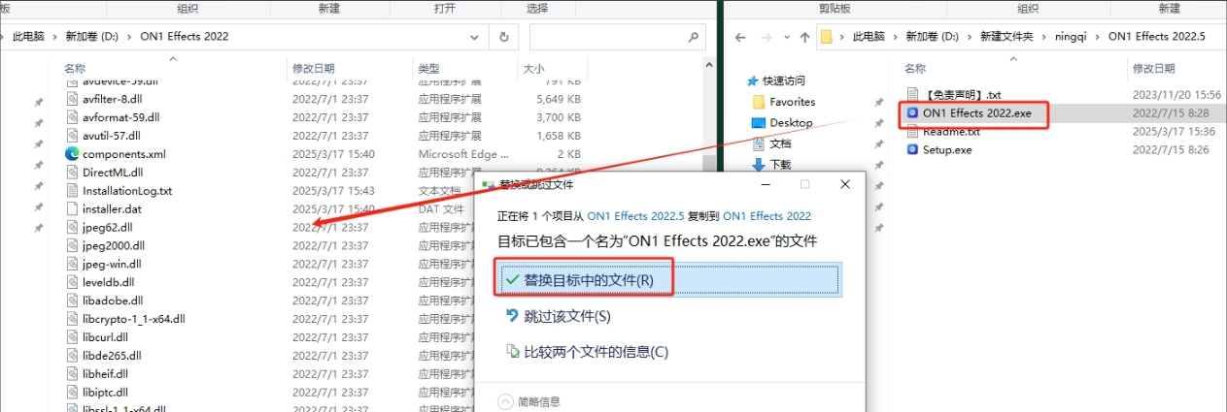This screenshot has height=412, width=1227.
Task: Sort left window by 修改日期 column
Action: [314, 69]
